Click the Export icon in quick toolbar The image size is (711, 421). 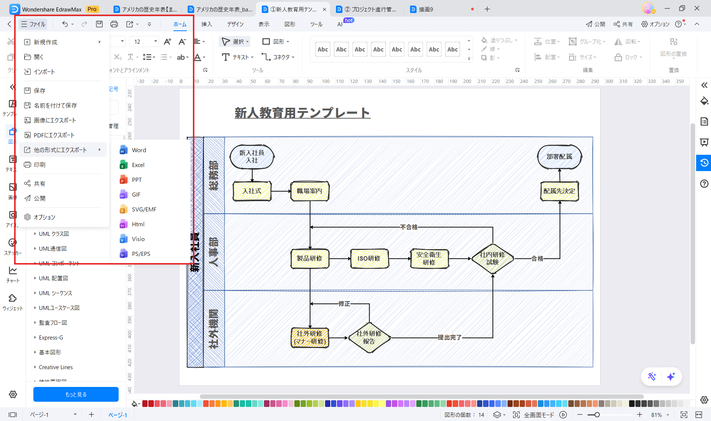point(130,24)
